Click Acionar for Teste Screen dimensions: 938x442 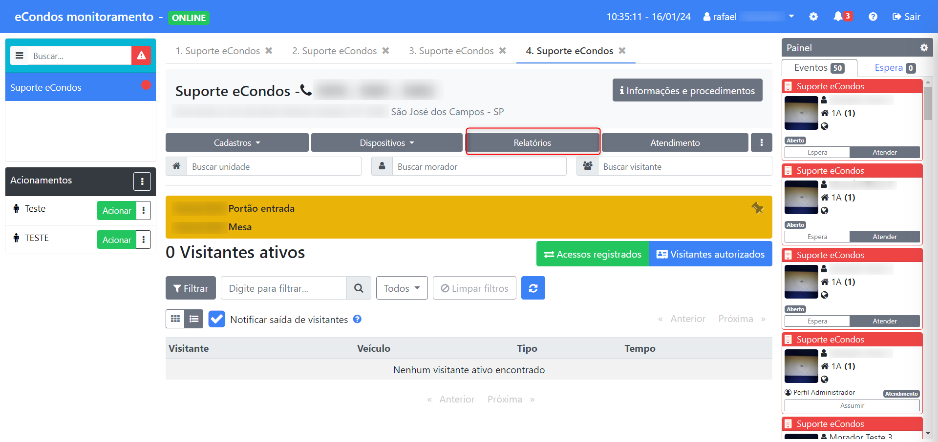(x=116, y=211)
